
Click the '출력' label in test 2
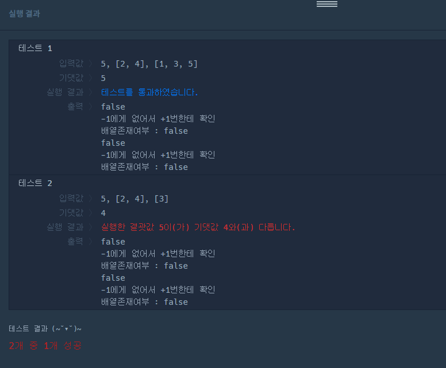tap(75, 241)
